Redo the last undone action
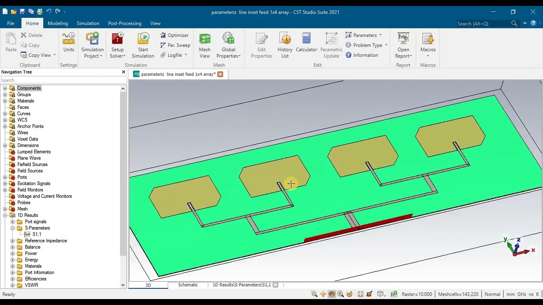The height and width of the screenshot is (305, 543). pos(57,11)
